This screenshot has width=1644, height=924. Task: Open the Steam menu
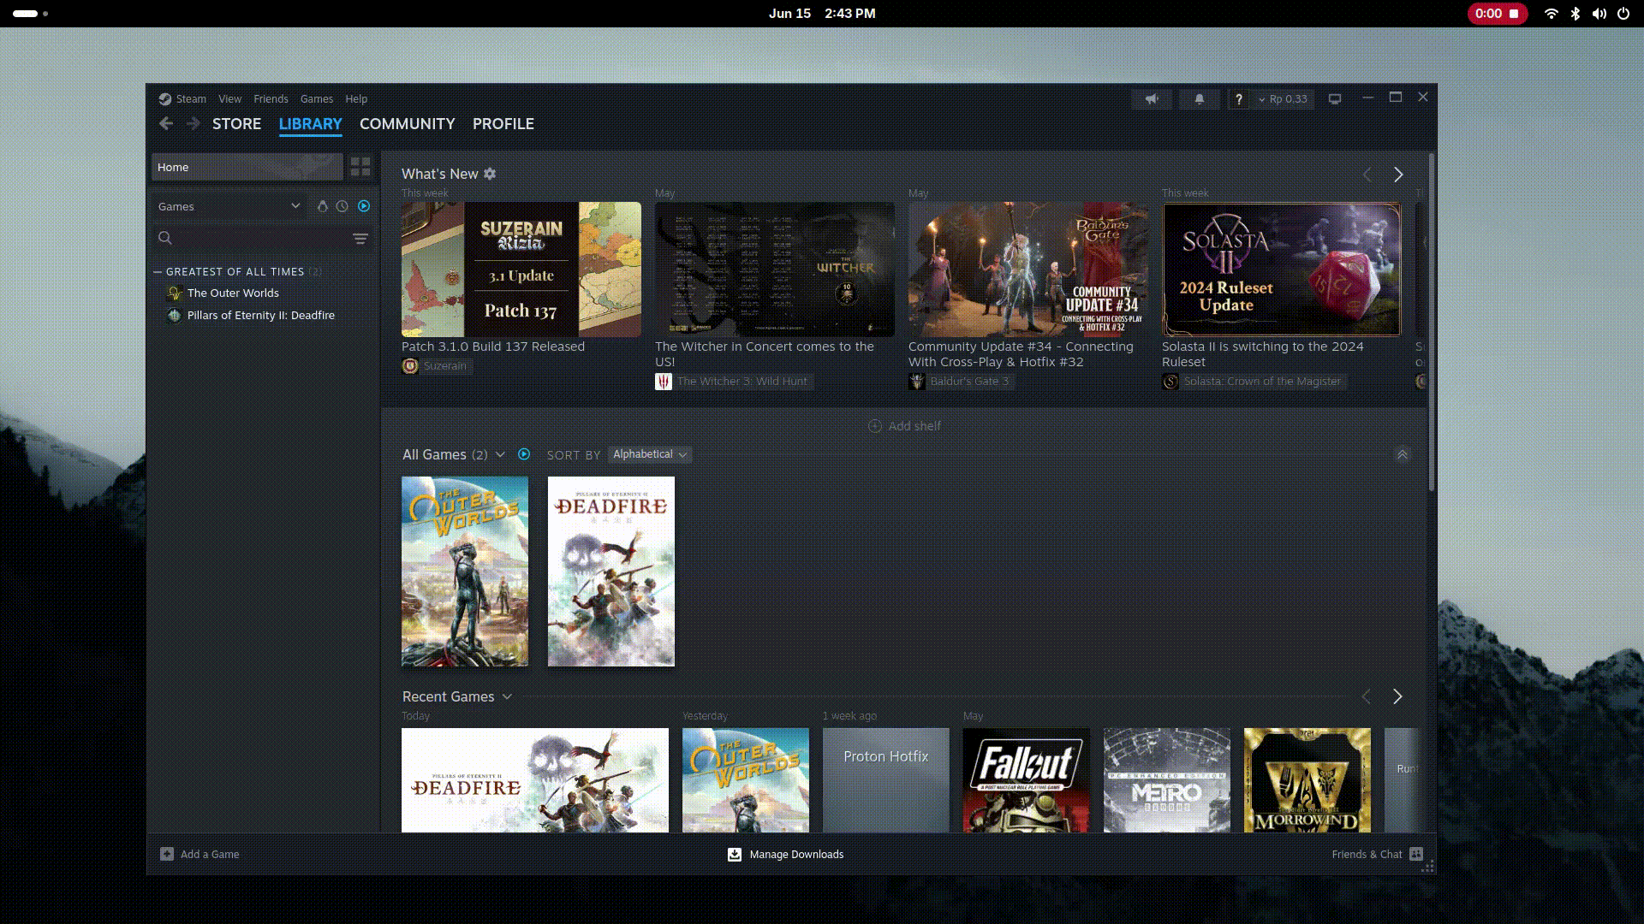tap(191, 99)
